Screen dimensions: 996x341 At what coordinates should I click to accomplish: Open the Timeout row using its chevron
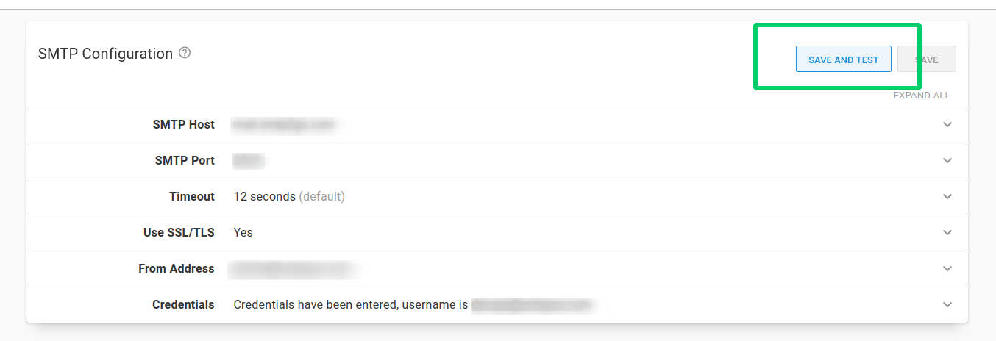click(x=947, y=197)
